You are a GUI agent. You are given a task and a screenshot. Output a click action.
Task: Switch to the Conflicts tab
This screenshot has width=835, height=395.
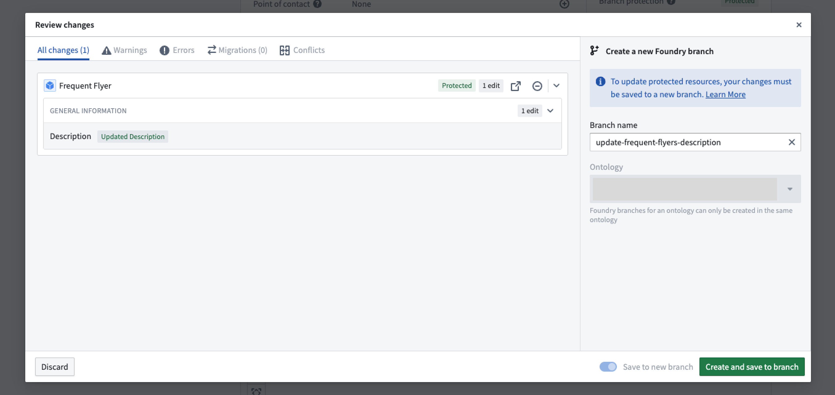[302, 50]
